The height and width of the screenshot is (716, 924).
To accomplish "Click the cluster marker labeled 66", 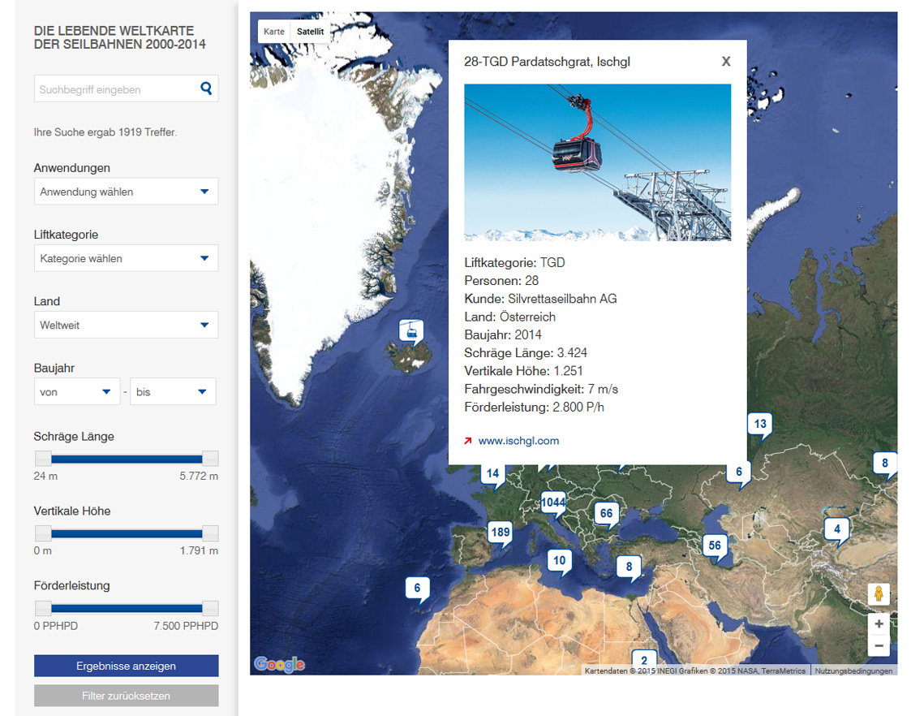I will coord(605,513).
